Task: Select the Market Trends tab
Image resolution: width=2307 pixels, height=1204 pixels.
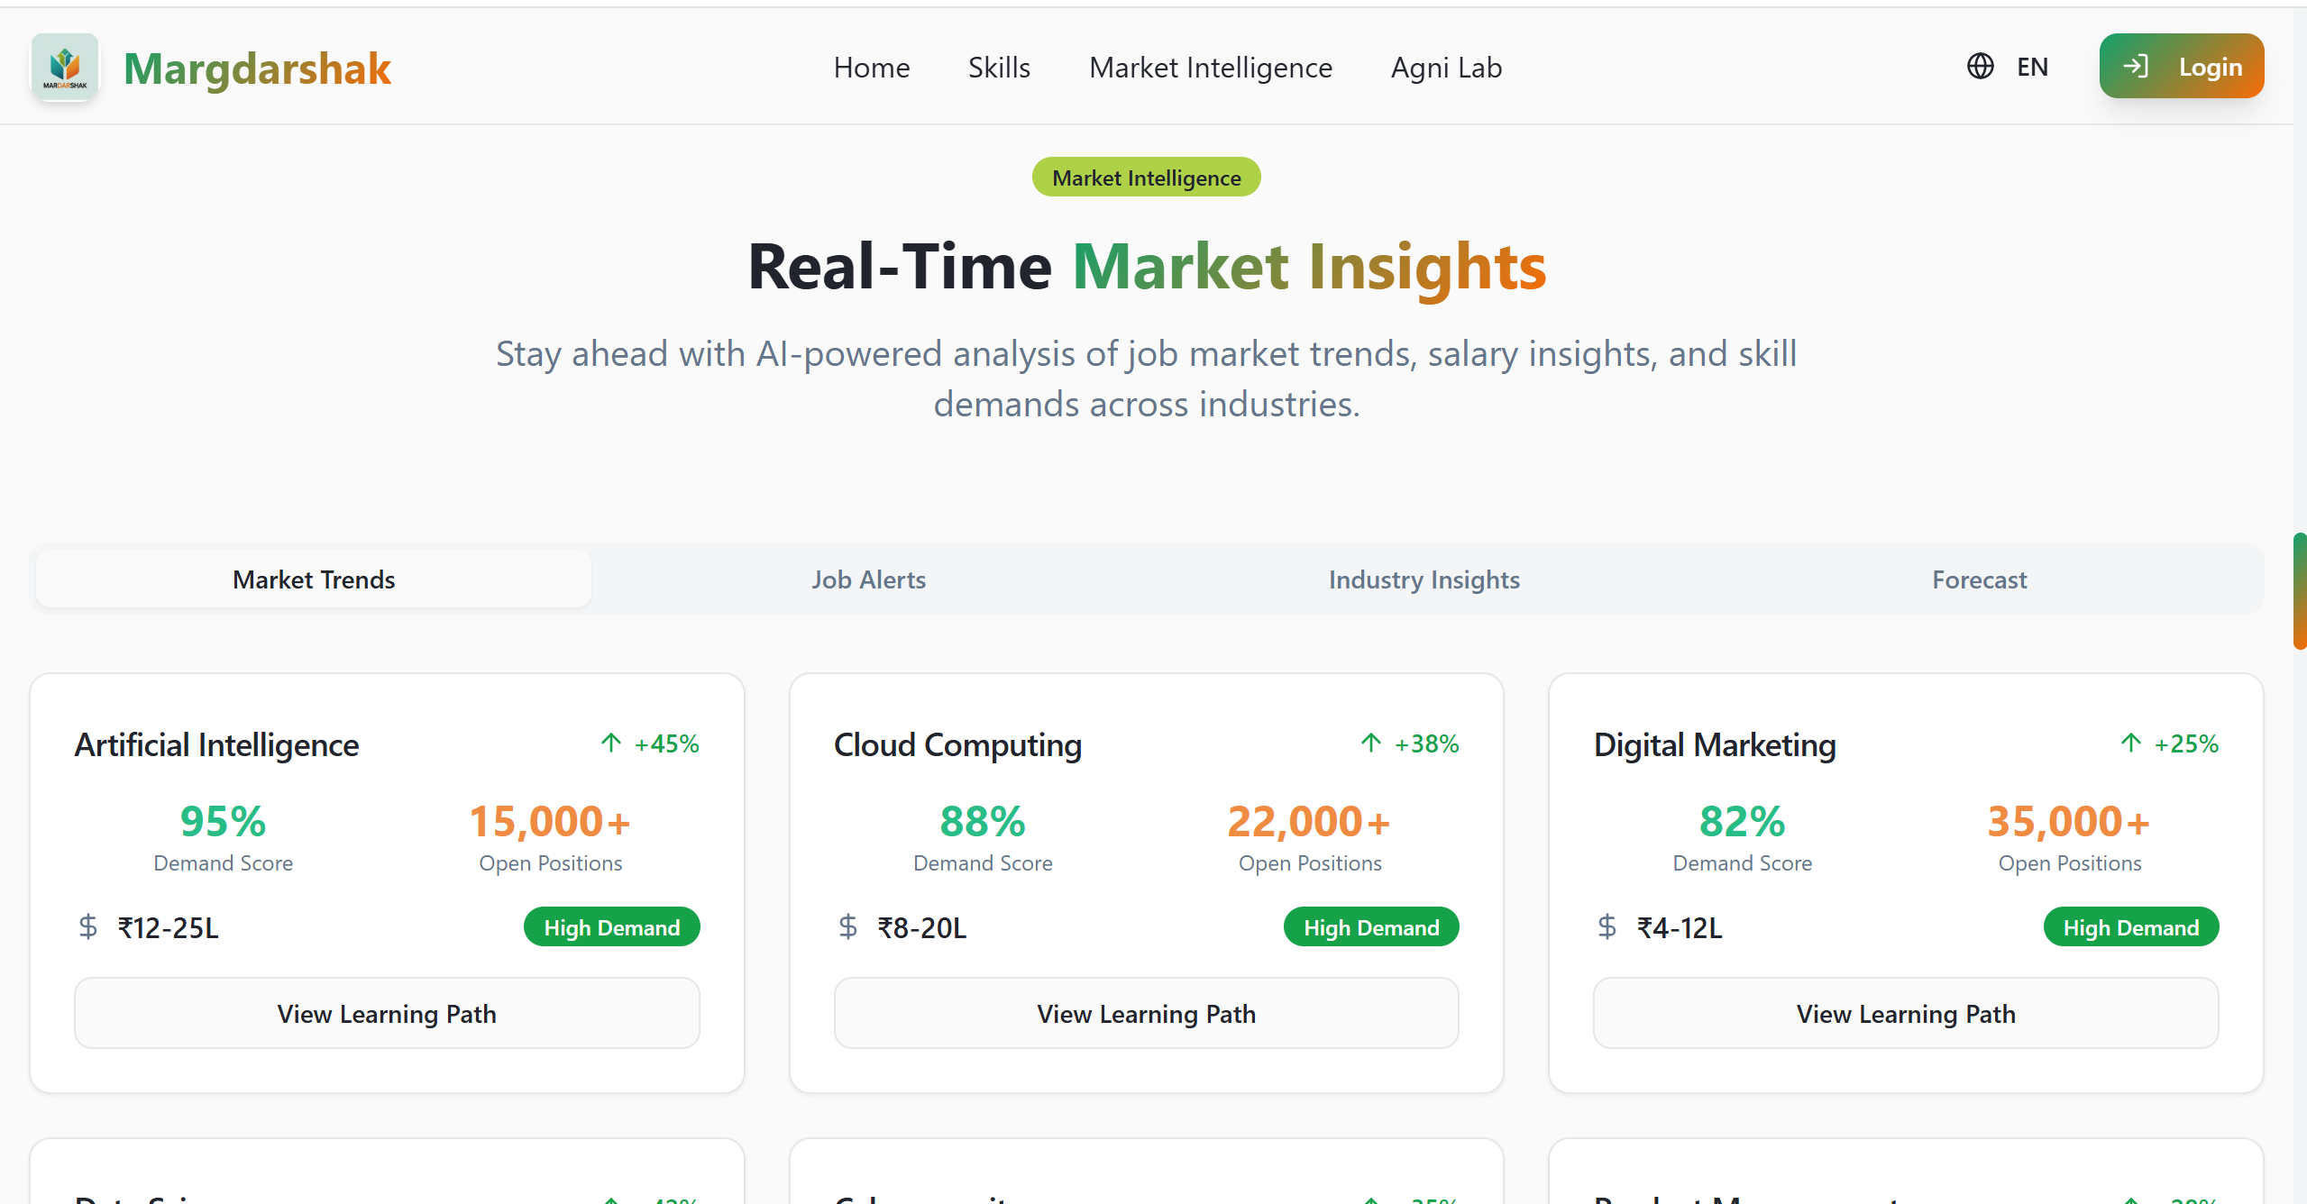Action: pyautogui.click(x=314, y=579)
